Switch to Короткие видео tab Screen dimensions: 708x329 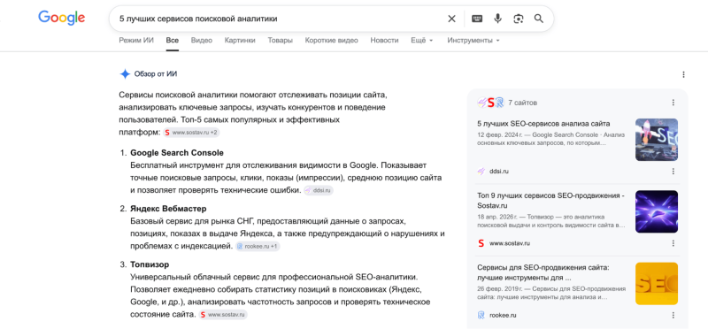click(331, 40)
